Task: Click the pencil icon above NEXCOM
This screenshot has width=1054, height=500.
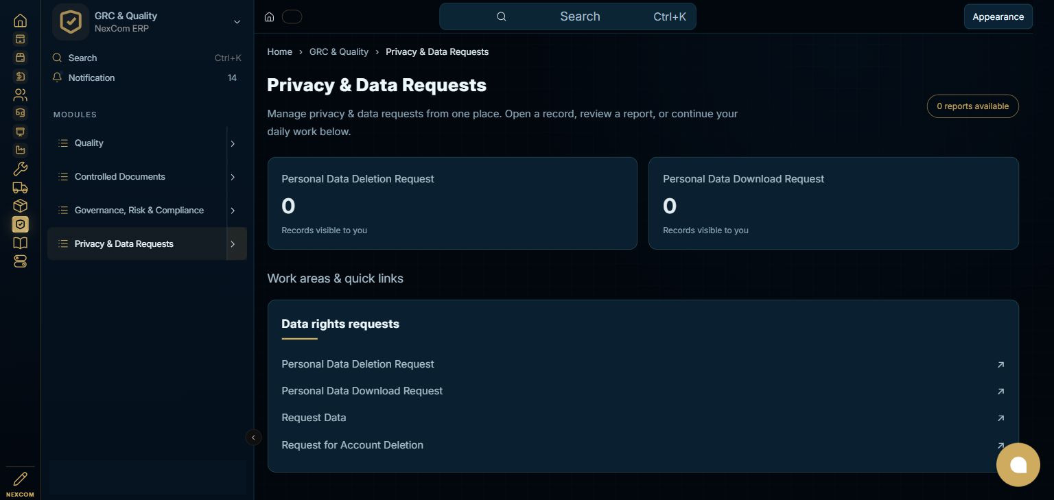Action: (21, 479)
